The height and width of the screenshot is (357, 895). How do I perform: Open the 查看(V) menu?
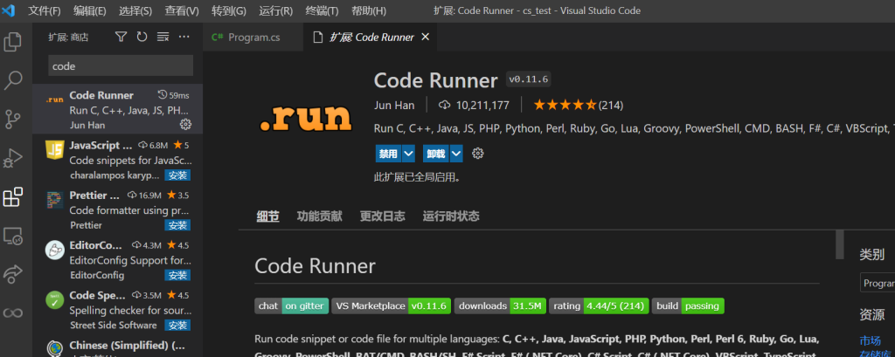[182, 10]
